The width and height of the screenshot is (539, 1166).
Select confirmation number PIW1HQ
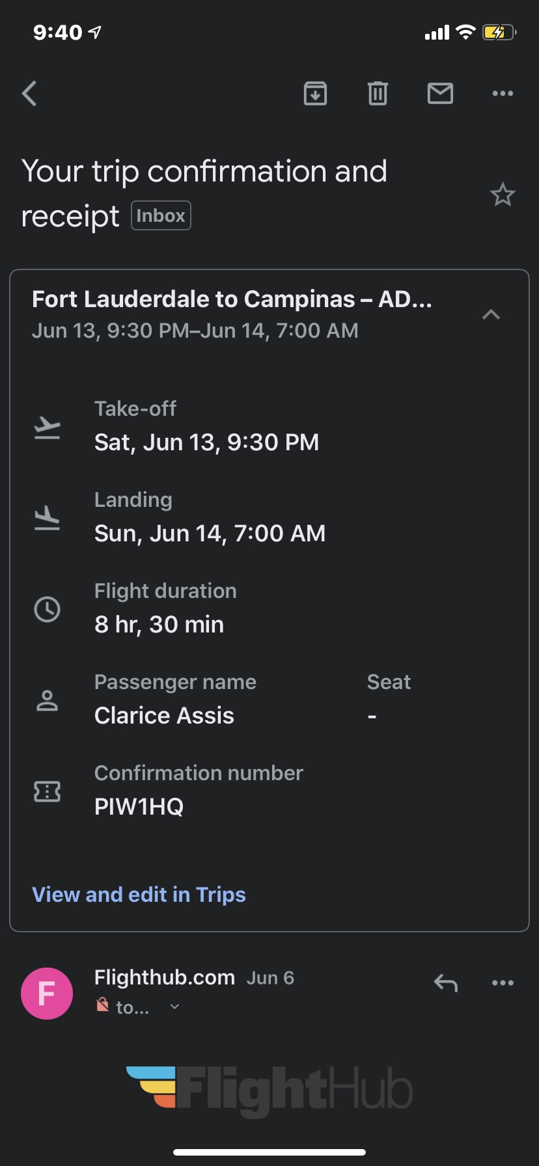click(x=139, y=807)
